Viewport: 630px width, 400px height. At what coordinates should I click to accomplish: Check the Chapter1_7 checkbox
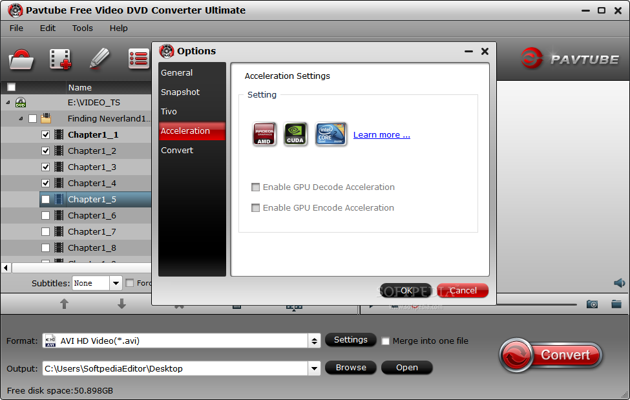coord(45,231)
